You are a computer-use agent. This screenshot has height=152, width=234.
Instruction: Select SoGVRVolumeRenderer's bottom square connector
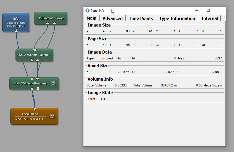38,88
